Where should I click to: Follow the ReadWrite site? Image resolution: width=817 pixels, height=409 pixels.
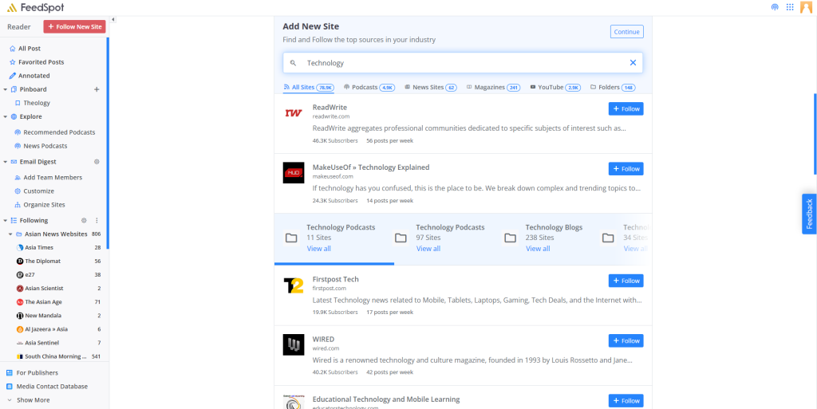click(626, 108)
